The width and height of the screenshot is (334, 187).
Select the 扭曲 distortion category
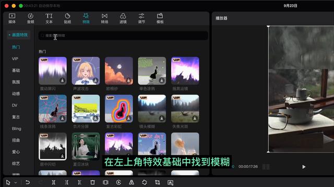click(x=16, y=140)
